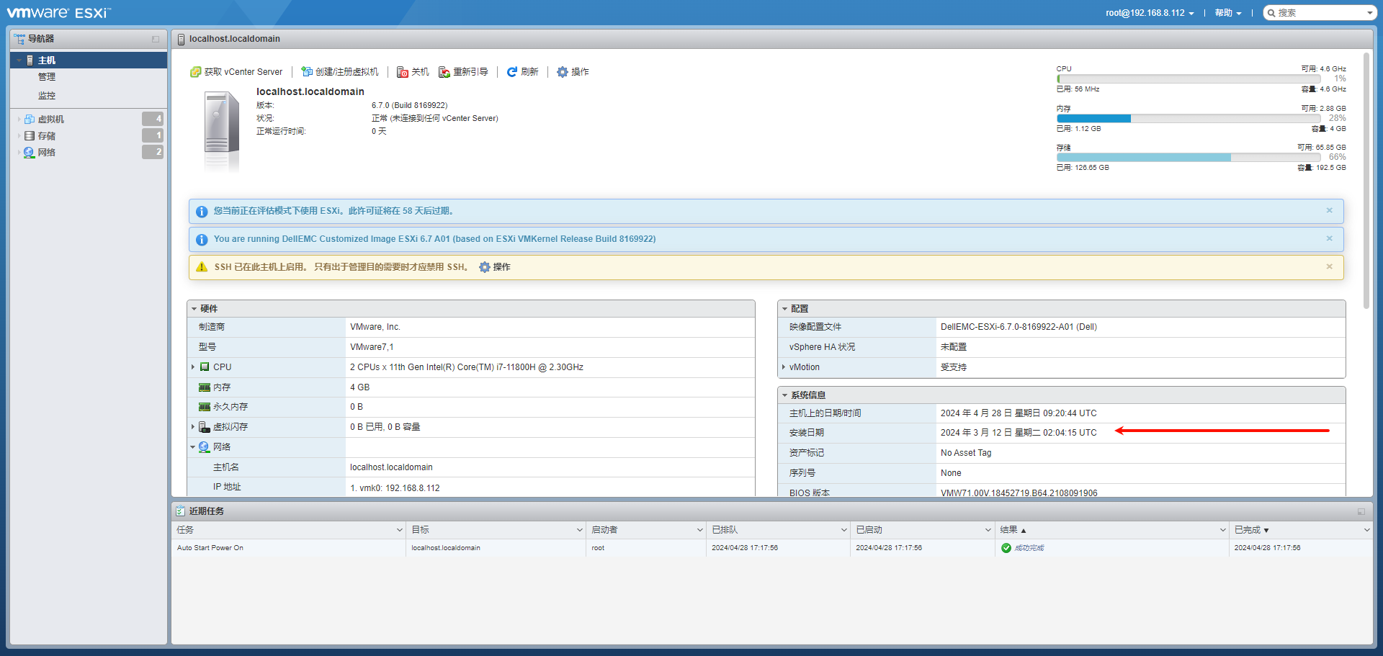Sort tasks by 结果 column
The width and height of the screenshot is (1383, 656).
coord(1008,530)
